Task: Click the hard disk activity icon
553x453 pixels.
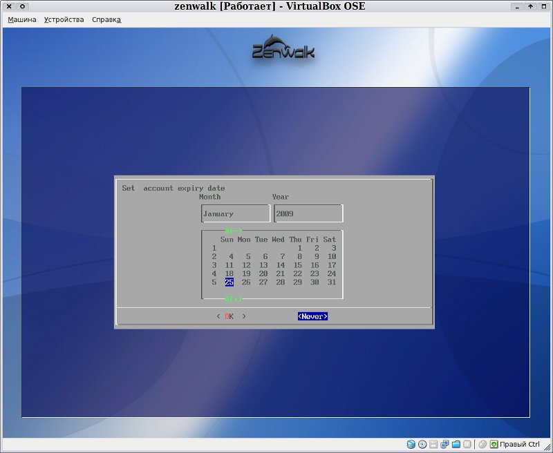Action: pos(411,444)
